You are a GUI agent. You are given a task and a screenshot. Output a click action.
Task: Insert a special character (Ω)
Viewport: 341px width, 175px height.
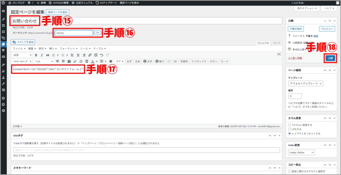point(81,61)
